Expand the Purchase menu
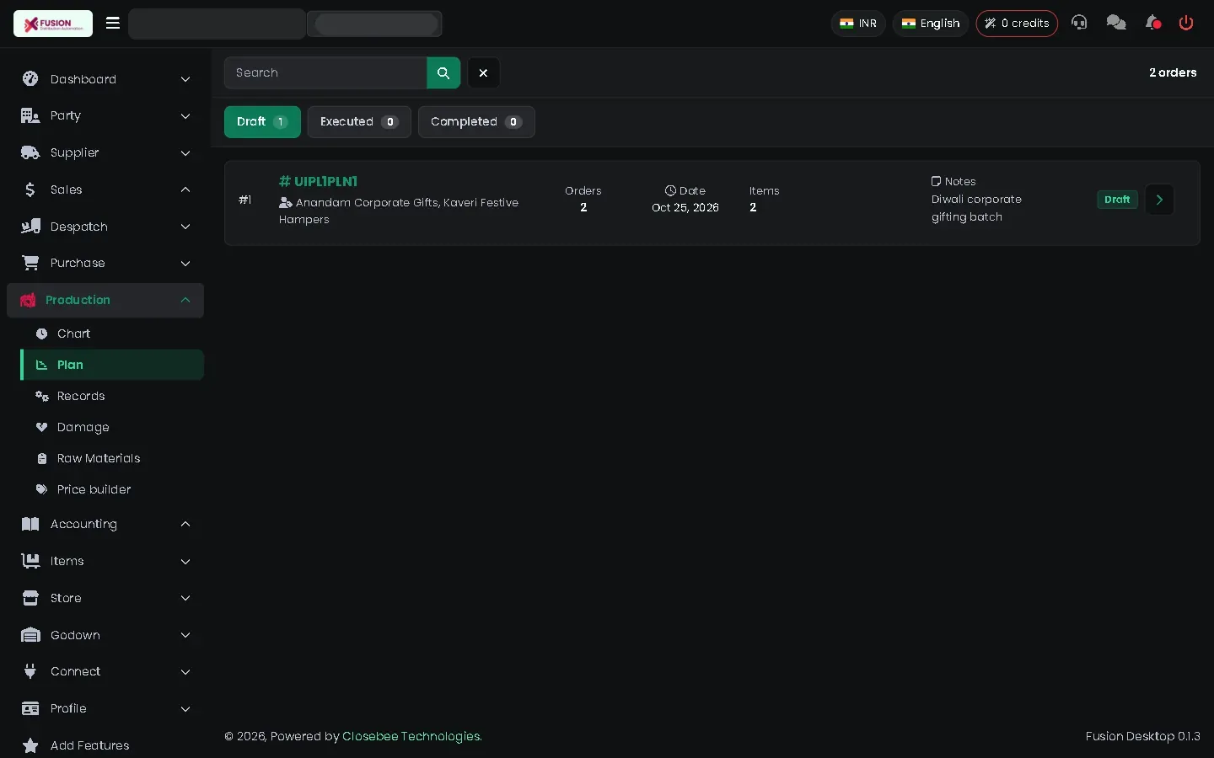1214x758 pixels. click(x=105, y=263)
